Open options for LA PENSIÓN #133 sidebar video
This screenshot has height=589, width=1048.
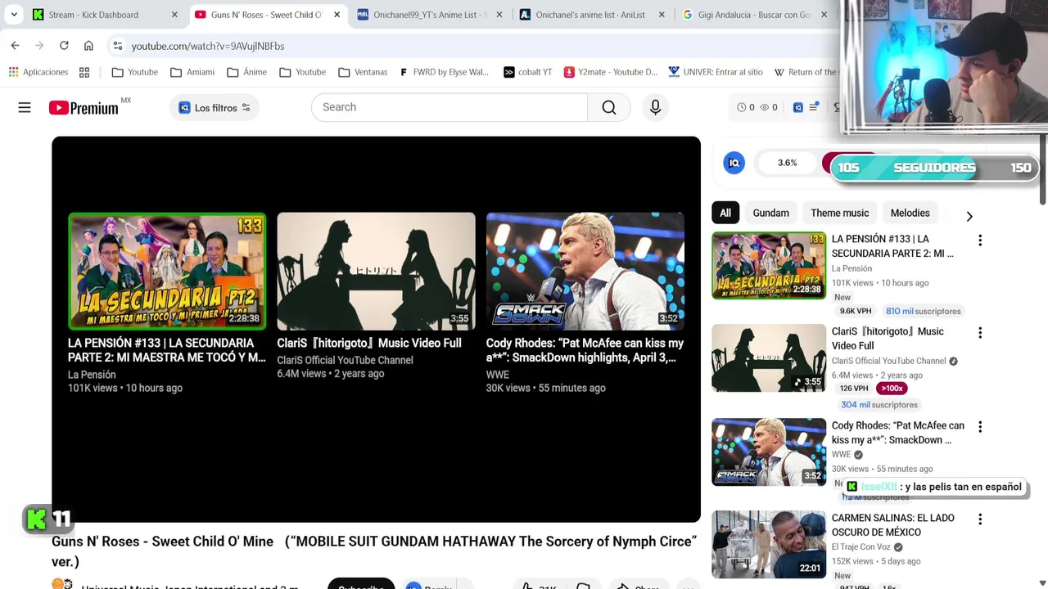[980, 241]
